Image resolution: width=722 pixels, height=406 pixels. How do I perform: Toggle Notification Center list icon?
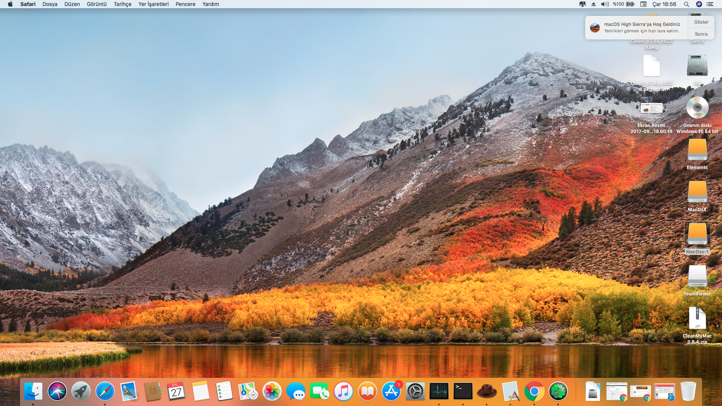pos(710,4)
